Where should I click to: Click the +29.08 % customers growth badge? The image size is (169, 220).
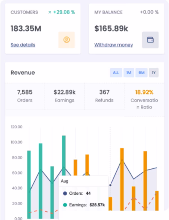[x=62, y=12]
